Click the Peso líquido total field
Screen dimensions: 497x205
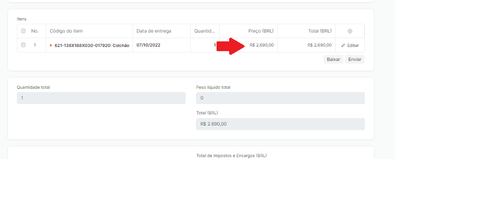click(x=280, y=98)
